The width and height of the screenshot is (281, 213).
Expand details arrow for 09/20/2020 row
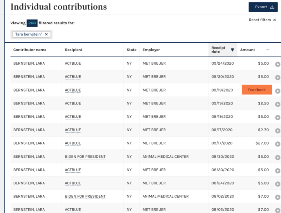click(277, 78)
